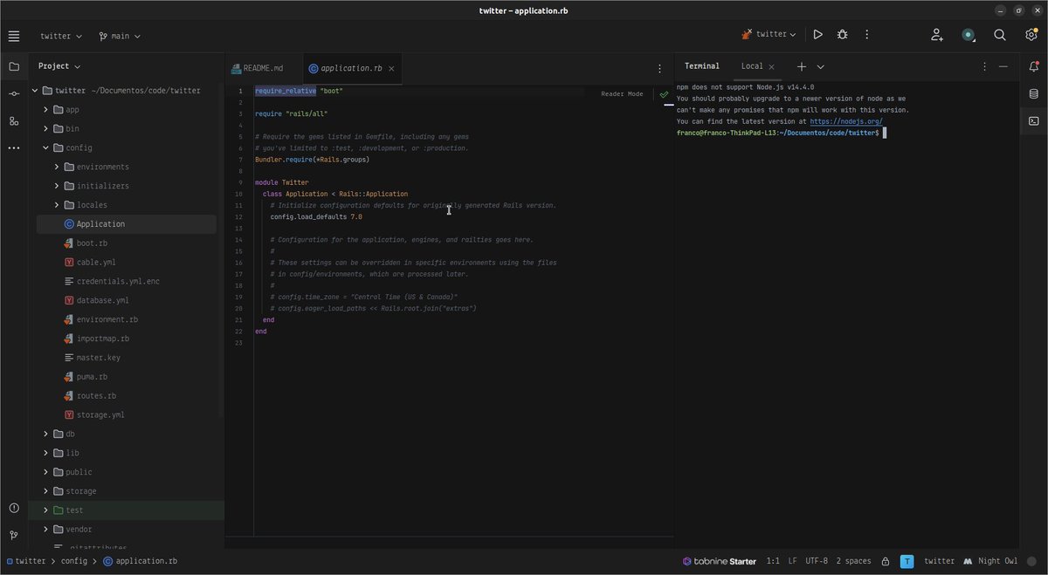Open boot.rb in project tree
Screen dimensions: 1048x575
[92, 243]
